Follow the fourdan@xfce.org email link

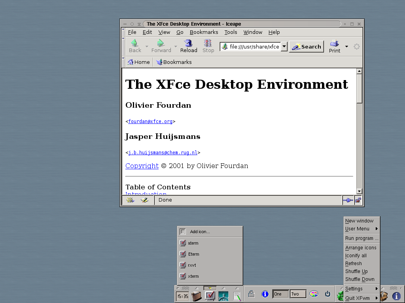(150, 122)
